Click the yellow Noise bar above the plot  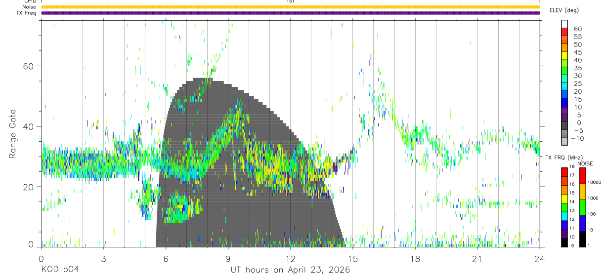pyautogui.click(x=290, y=7)
